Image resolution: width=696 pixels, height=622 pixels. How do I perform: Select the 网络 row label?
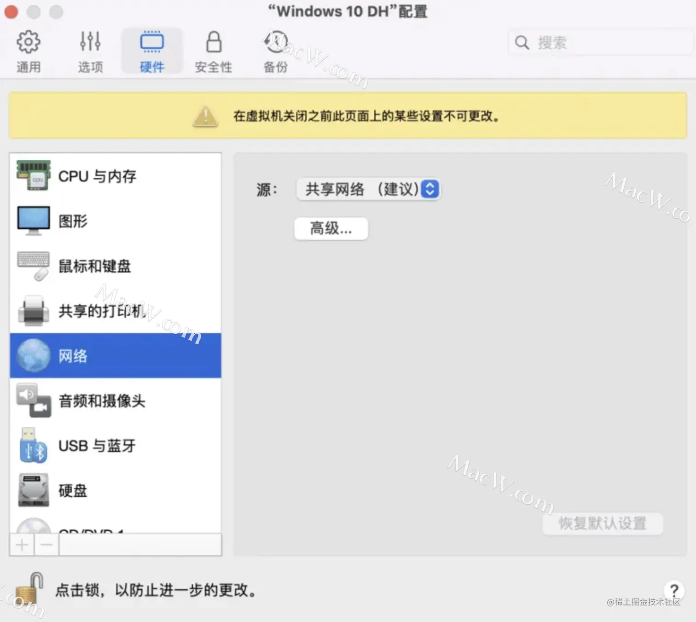[x=73, y=356]
